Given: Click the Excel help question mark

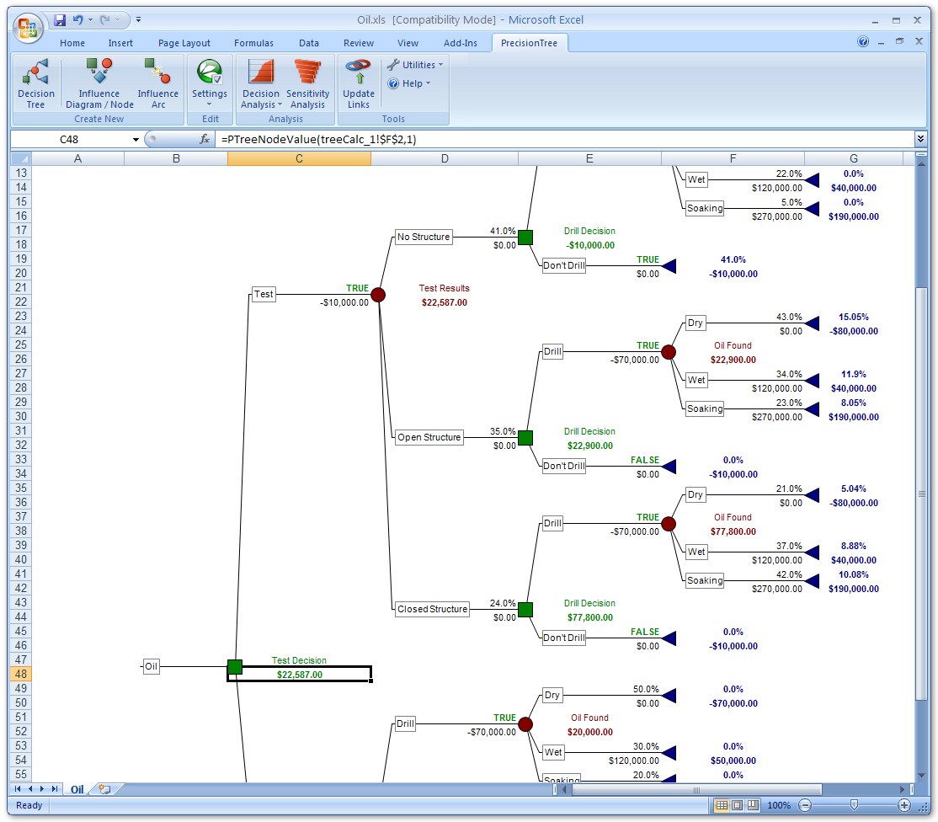Looking at the screenshot, I should 862,41.
